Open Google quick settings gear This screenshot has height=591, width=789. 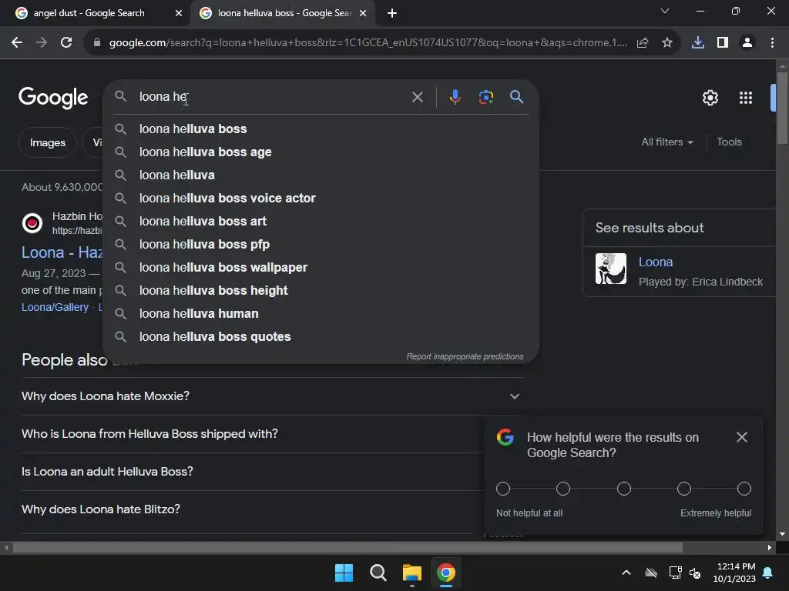click(x=710, y=98)
